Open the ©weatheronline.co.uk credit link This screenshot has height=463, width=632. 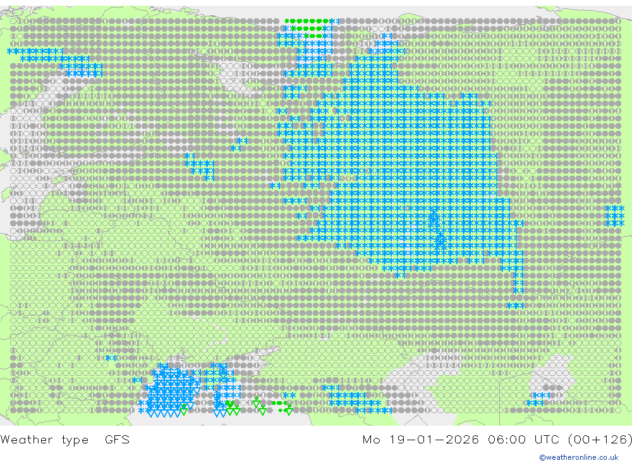pos(579,457)
